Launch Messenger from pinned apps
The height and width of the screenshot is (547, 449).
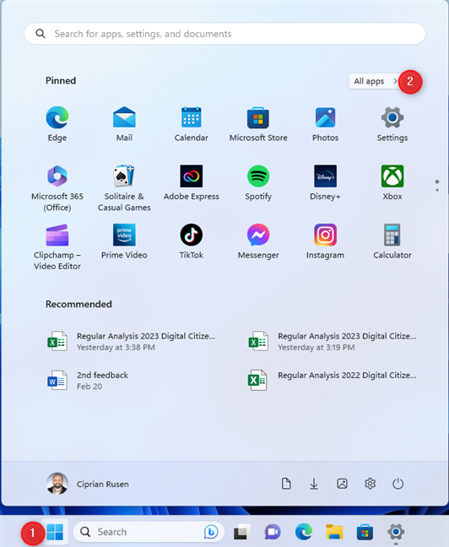click(258, 241)
